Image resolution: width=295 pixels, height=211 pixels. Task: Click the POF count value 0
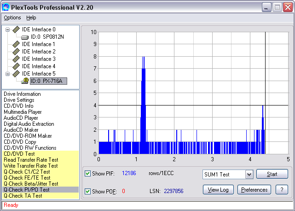(123, 191)
